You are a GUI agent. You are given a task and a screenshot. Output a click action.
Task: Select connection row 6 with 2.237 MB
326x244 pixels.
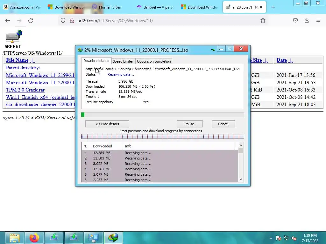160,180
